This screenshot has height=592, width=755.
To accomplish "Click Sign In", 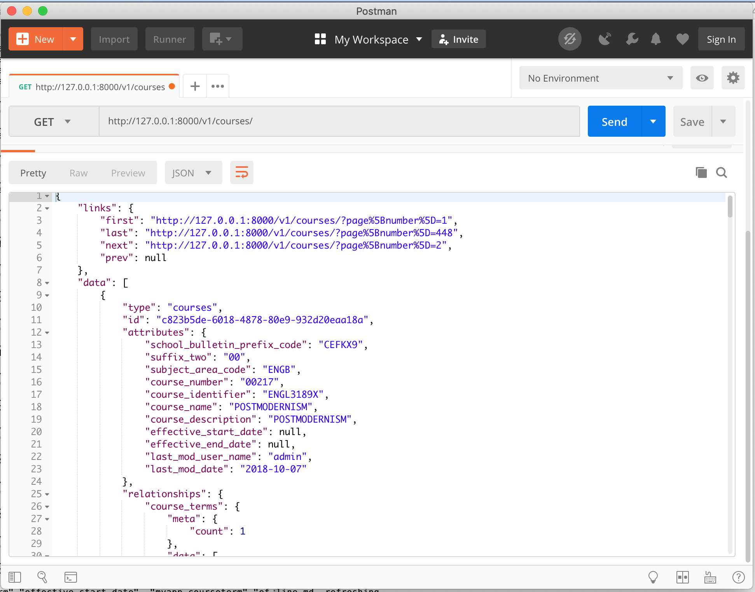I will click(x=721, y=39).
